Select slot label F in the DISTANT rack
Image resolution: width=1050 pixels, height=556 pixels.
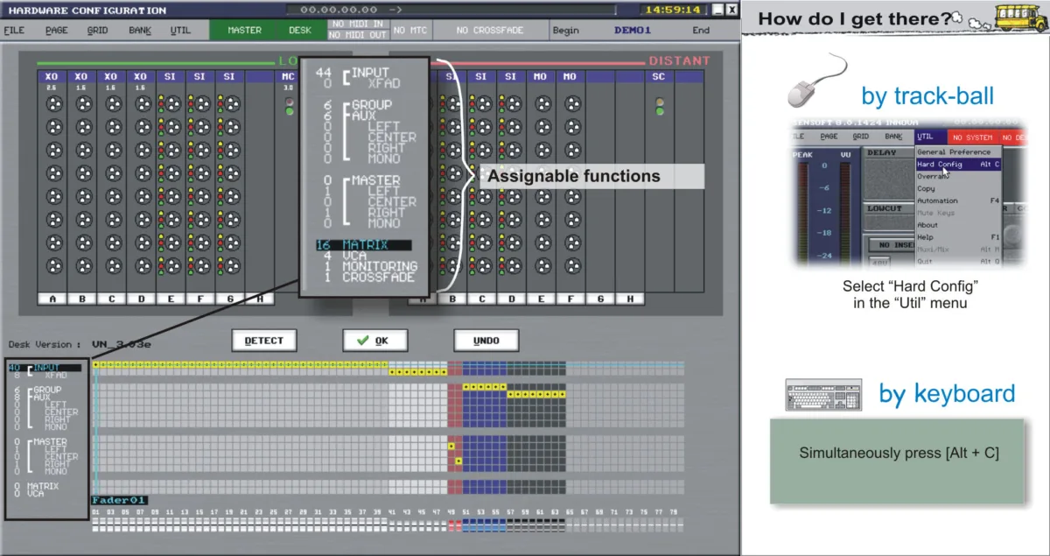[x=570, y=299]
